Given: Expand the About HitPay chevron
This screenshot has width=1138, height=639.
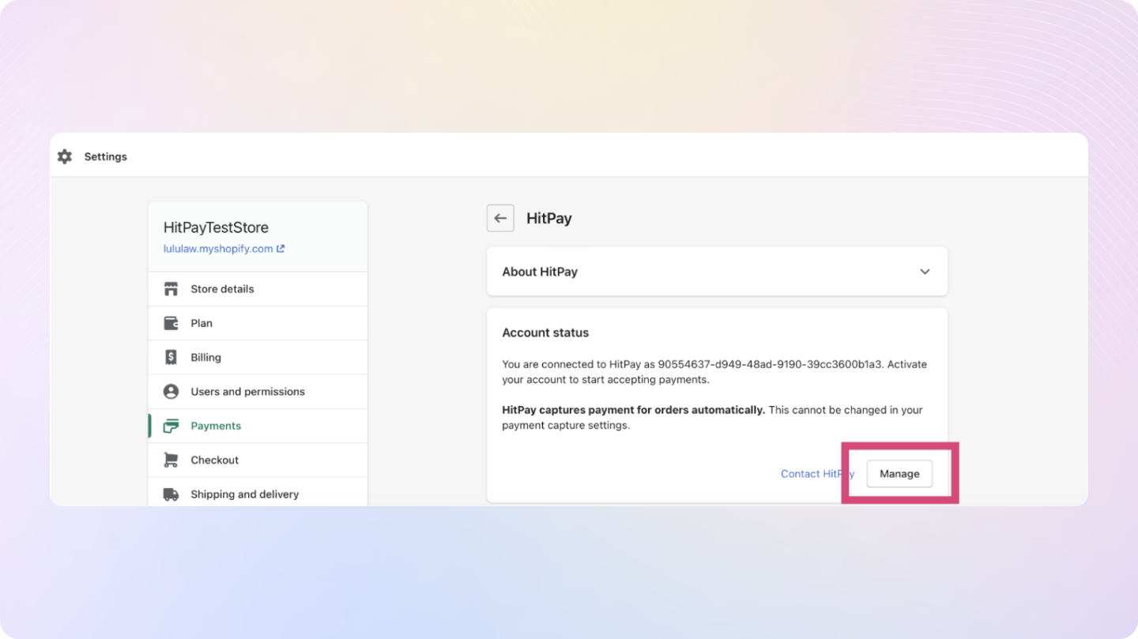Looking at the screenshot, I should [925, 272].
